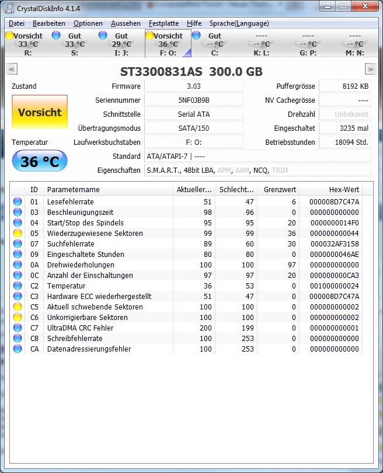Click status icon for Anzahl der Einschaltungen
This screenshot has height=473, width=383.
[x=18, y=276]
